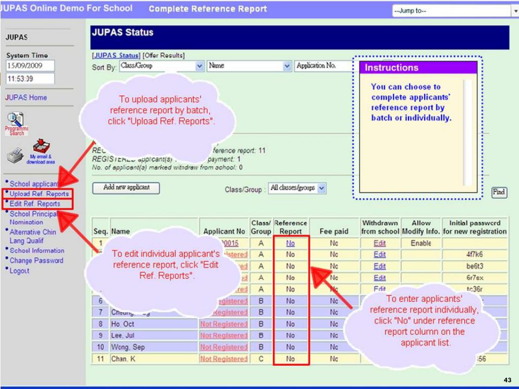This screenshot has width=519, height=389.
Task: Click the system date field 15/09/2009
Action: [30, 65]
